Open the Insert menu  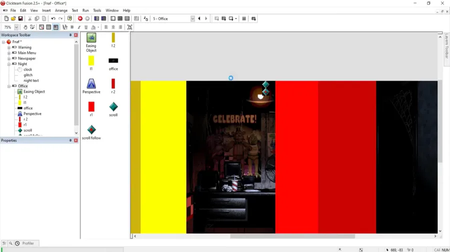[x=46, y=10]
